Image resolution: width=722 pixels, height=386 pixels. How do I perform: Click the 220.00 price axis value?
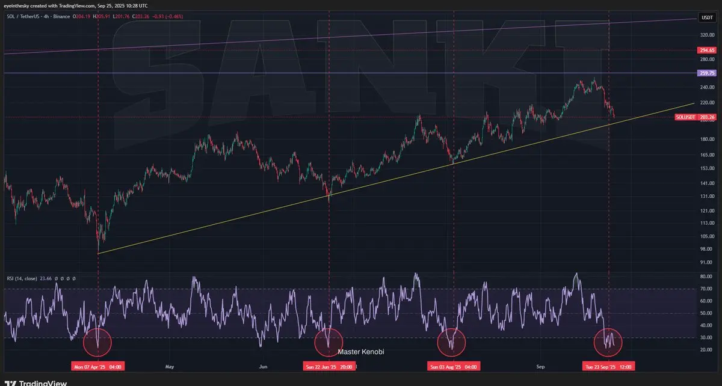pos(706,103)
